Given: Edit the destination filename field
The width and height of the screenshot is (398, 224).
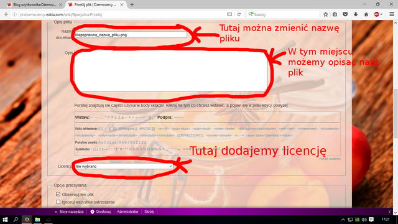Looking at the screenshot, I should pos(131,35).
